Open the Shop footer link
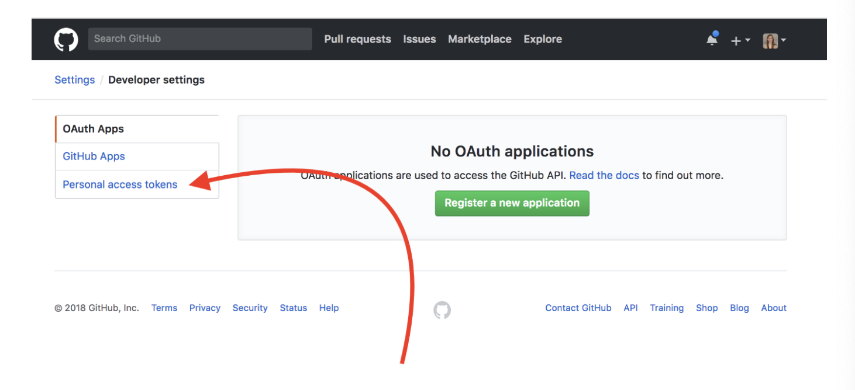The image size is (855, 390). 706,308
